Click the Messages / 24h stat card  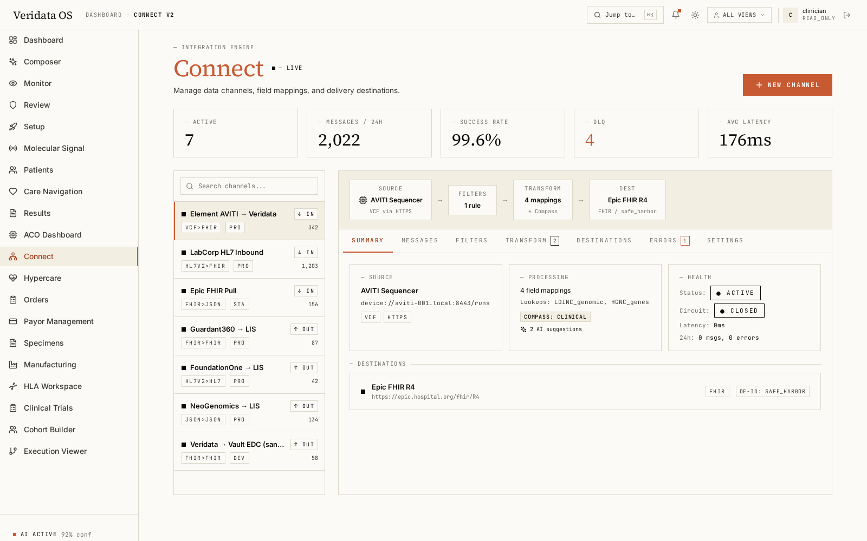click(x=369, y=133)
